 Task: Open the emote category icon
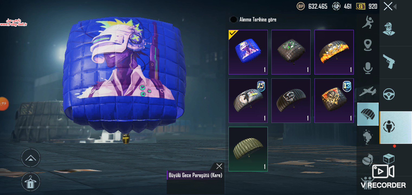368,22
